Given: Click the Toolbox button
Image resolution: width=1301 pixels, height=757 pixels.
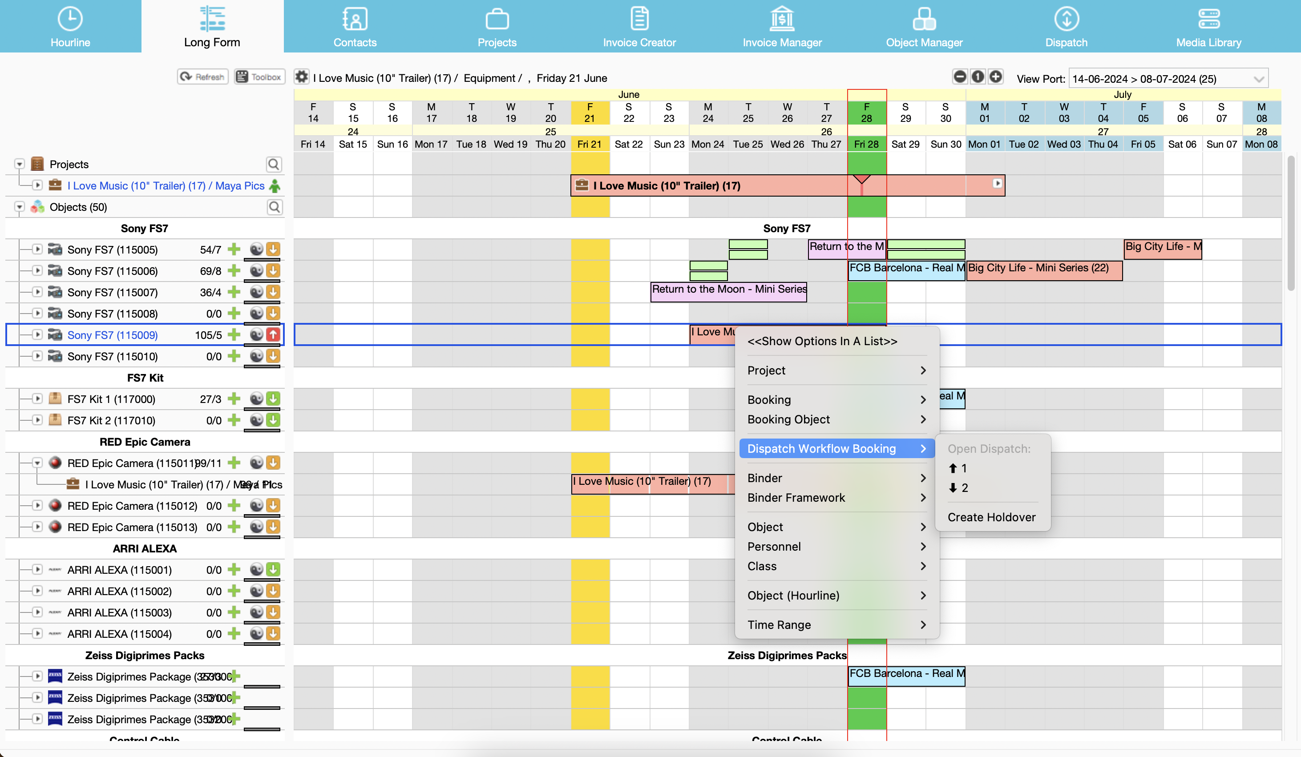Looking at the screenshot, I should click(259, 77).
